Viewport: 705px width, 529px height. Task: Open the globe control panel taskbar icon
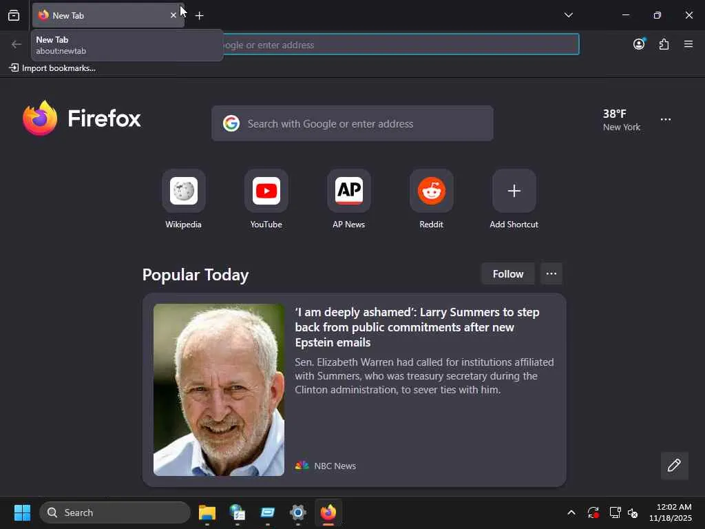[237, 512]
